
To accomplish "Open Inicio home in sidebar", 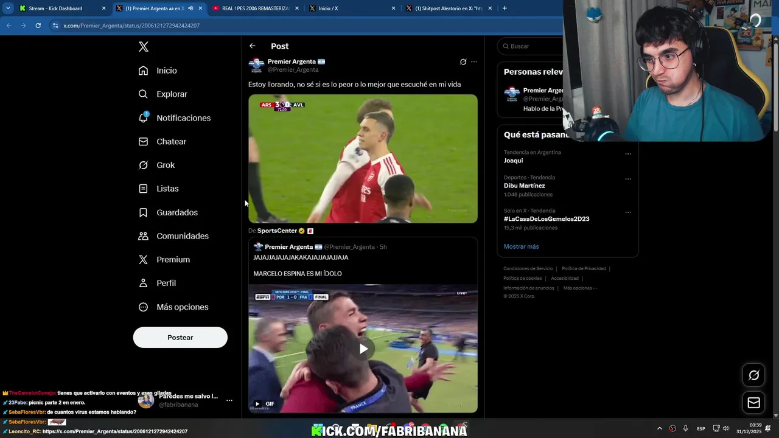I will 158,71.
